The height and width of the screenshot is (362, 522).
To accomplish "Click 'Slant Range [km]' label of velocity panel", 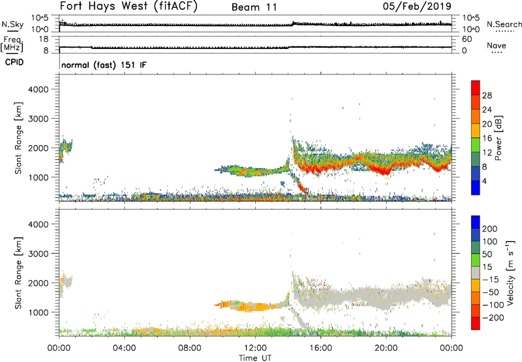I will click(x=18, y=272).
